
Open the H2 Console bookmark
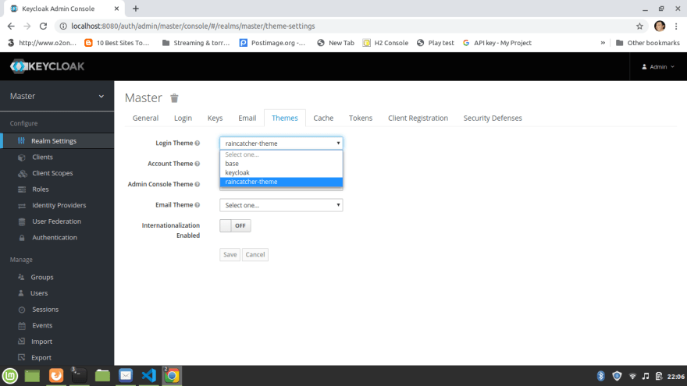click(386, 43)
